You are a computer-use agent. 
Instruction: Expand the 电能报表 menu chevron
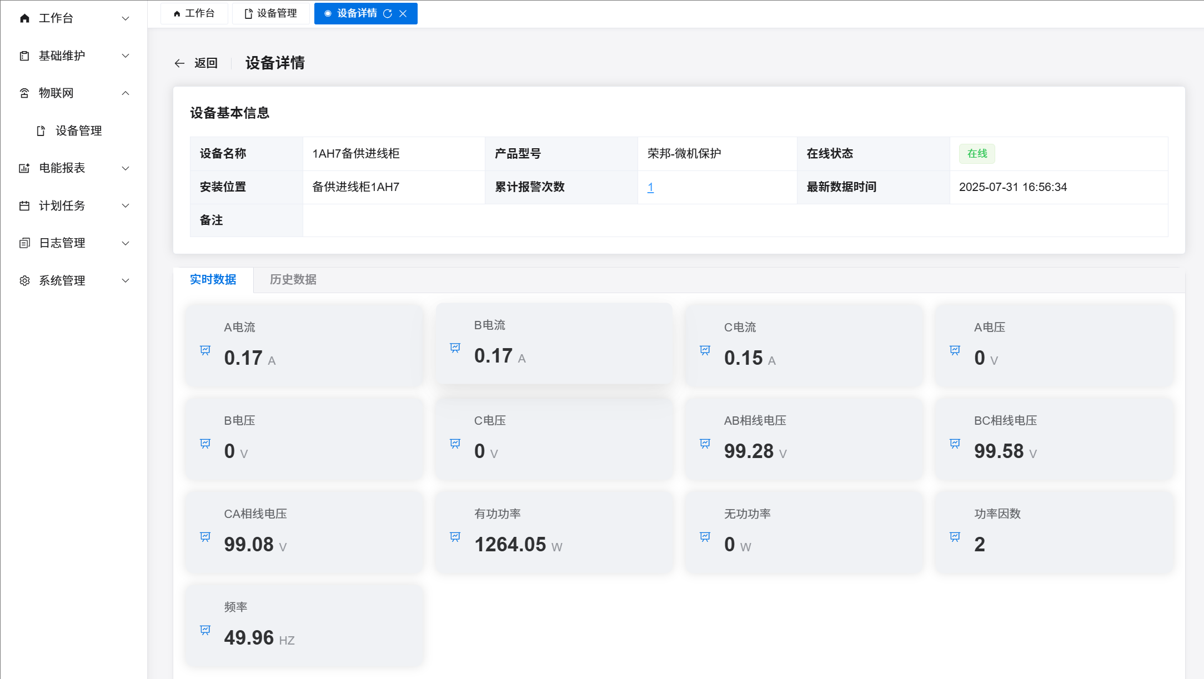126,168
